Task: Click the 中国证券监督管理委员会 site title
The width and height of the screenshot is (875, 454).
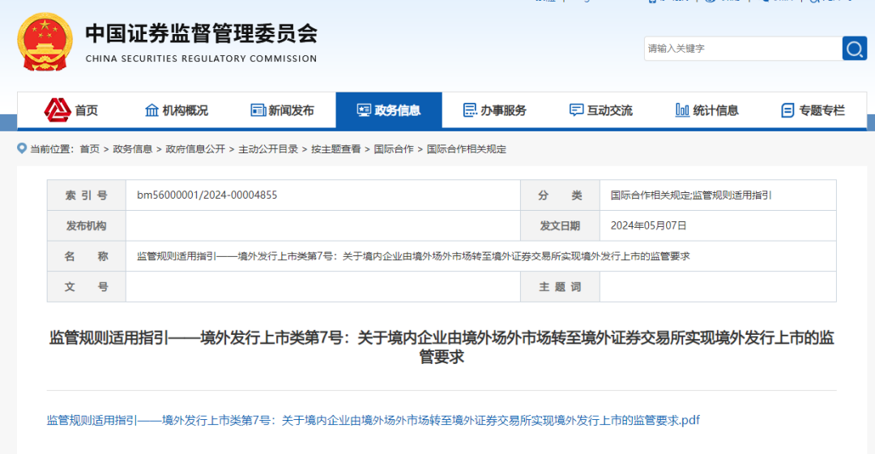Action: click(202, 33)
